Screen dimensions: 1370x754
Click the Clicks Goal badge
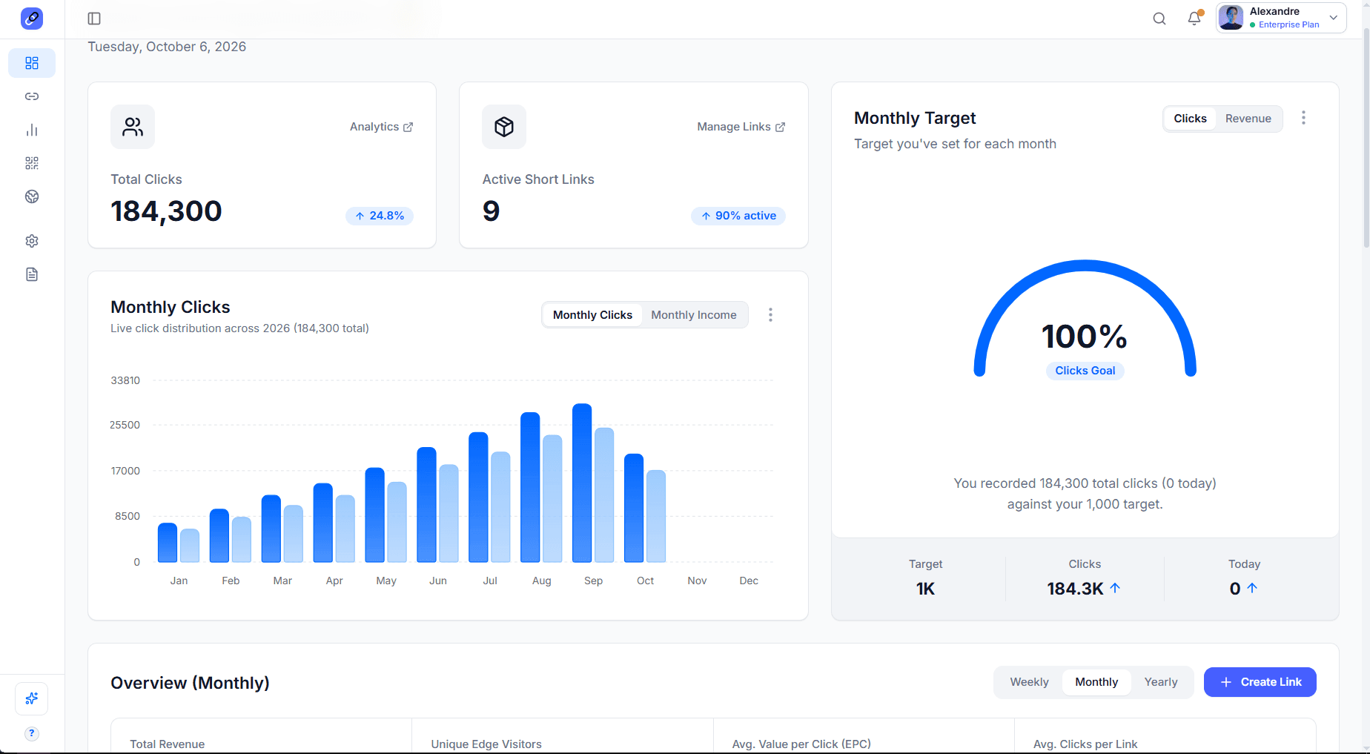point(1085,371)
